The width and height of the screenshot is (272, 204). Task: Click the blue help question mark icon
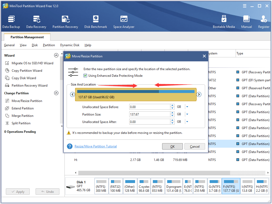[70, 146]
